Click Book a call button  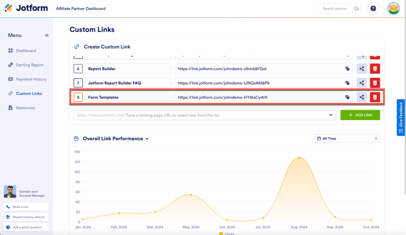tap(26, 207)
